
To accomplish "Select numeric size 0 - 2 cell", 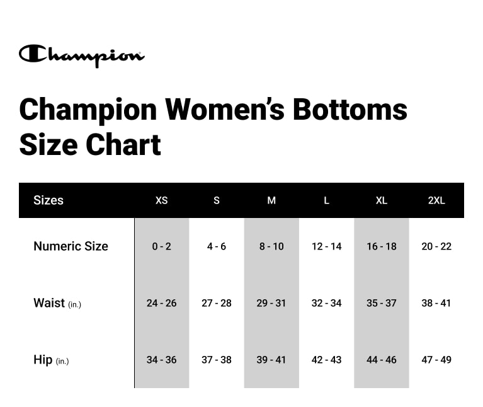I will [x=162, y=246].
